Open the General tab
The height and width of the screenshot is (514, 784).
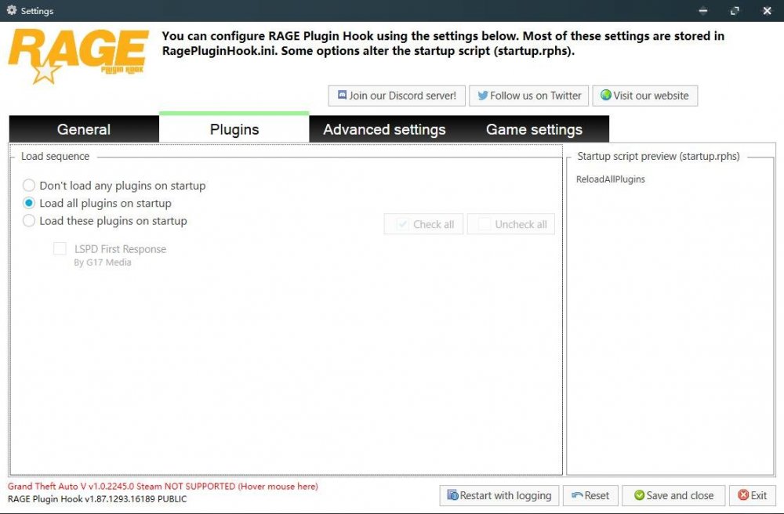[84, 129]
